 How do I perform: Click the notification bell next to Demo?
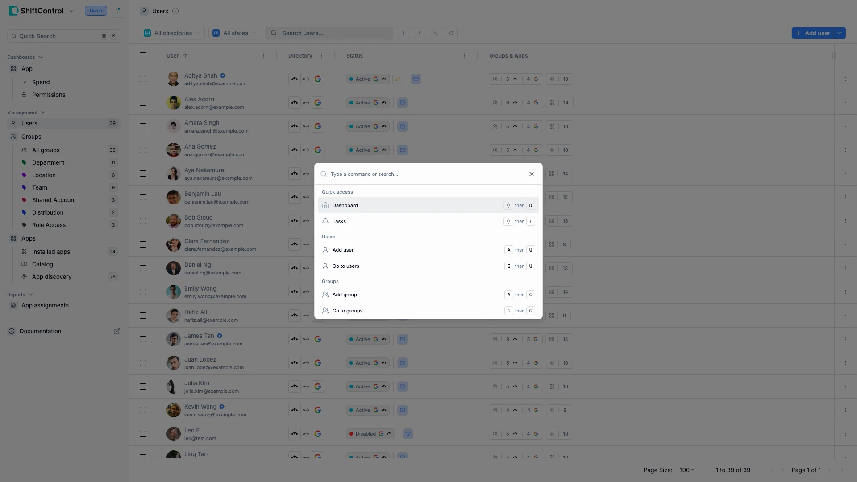coord(118,11)
